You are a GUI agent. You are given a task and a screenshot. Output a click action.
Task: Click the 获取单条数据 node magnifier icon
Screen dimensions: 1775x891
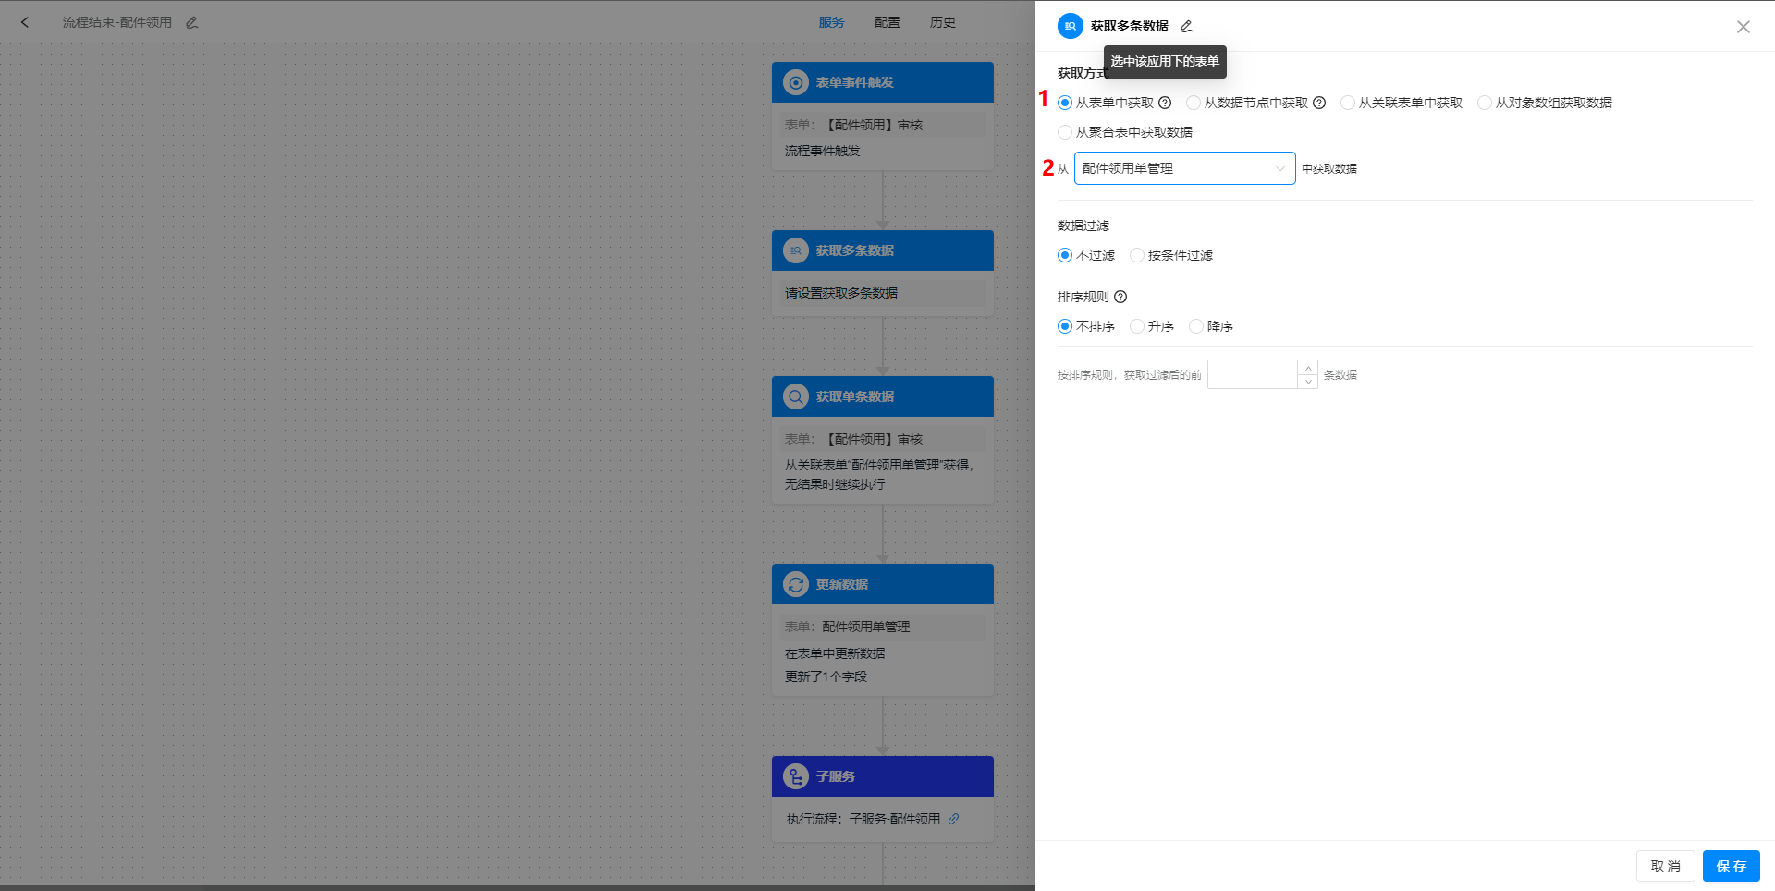(796, 397)
